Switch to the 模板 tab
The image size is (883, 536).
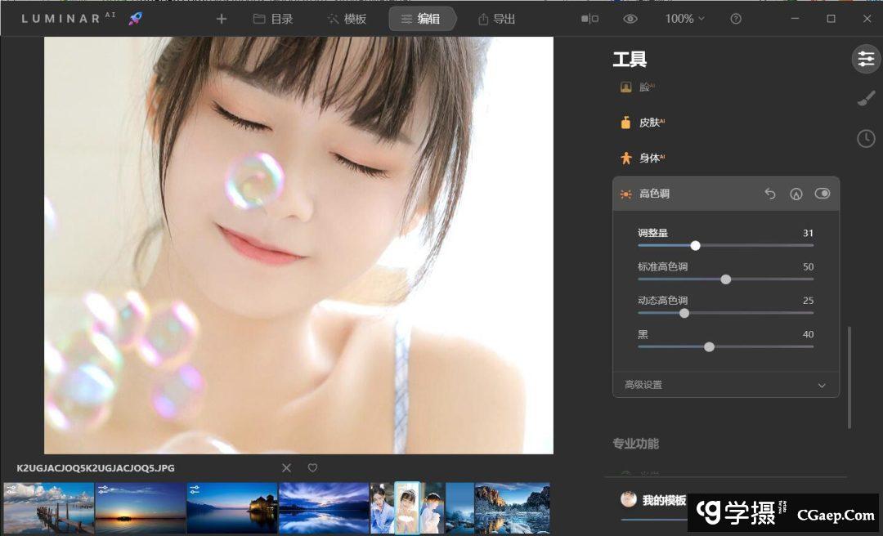click(x=347, y=19)
